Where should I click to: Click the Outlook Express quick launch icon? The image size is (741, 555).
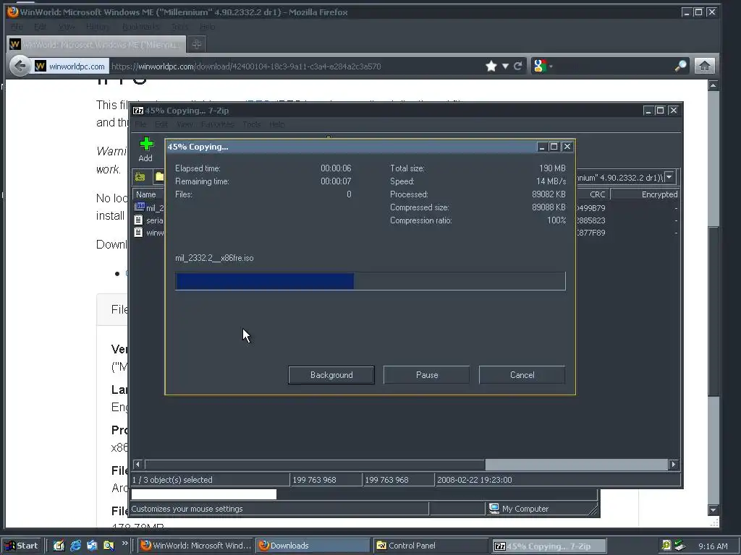tap(92, 546)
